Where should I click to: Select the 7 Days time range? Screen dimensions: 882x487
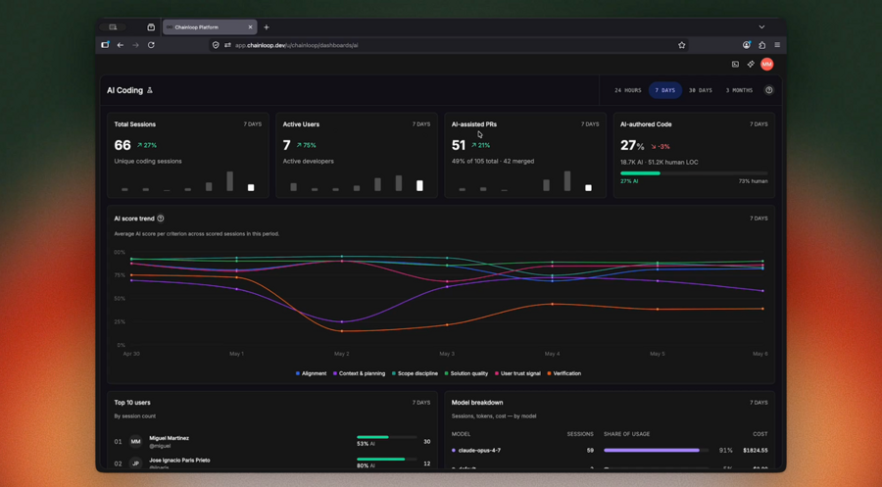(x=664, y=90)
